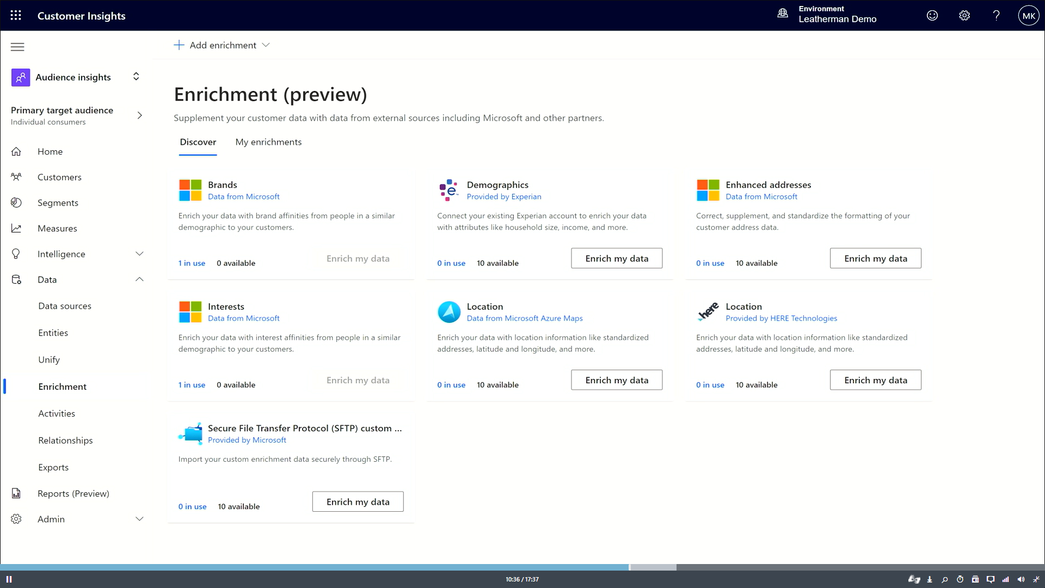1045x588 pixels.
Task: Open Unify in the sidebar
Action: pos(49,360)
